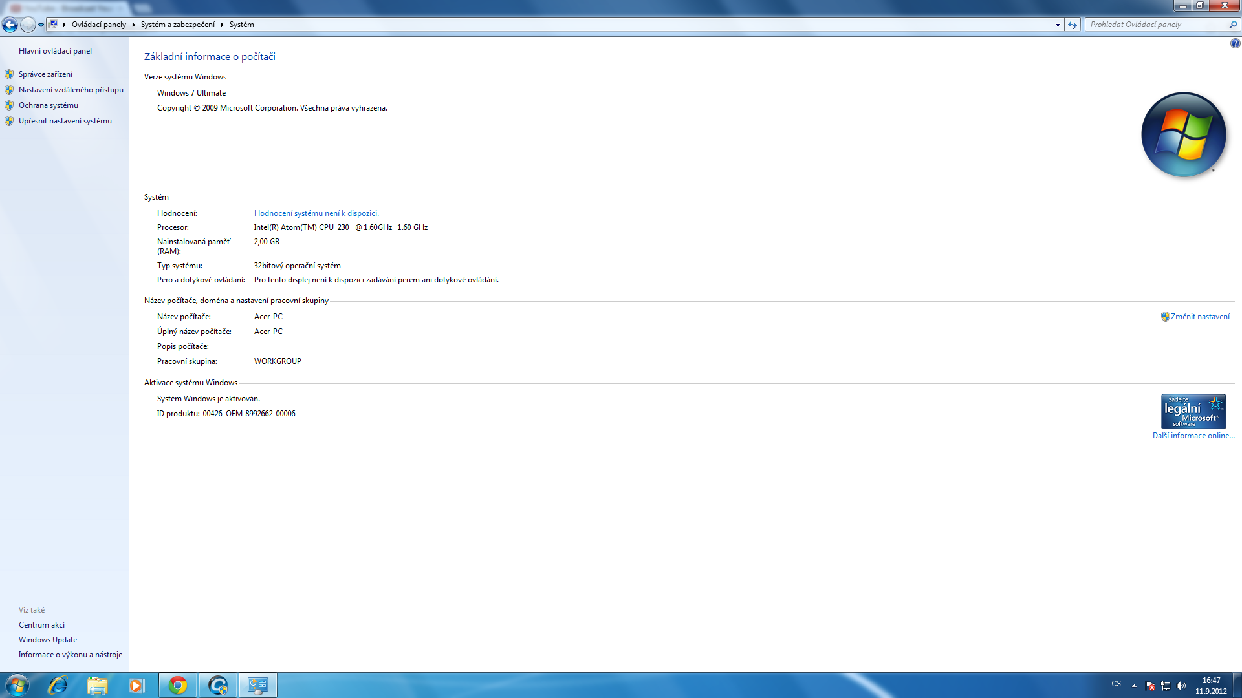Click the Help question mark icon
The height and width of the screenshot is (698, 1242).
(x=1235, y=43)
